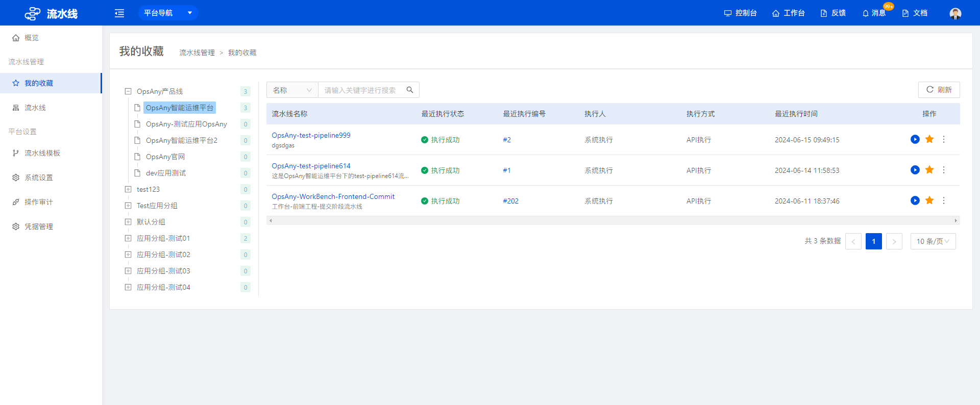The height and width of the screenshot is (405, 980).
Task: Expand the 默认分组 tree node
Action: [128, 222]
